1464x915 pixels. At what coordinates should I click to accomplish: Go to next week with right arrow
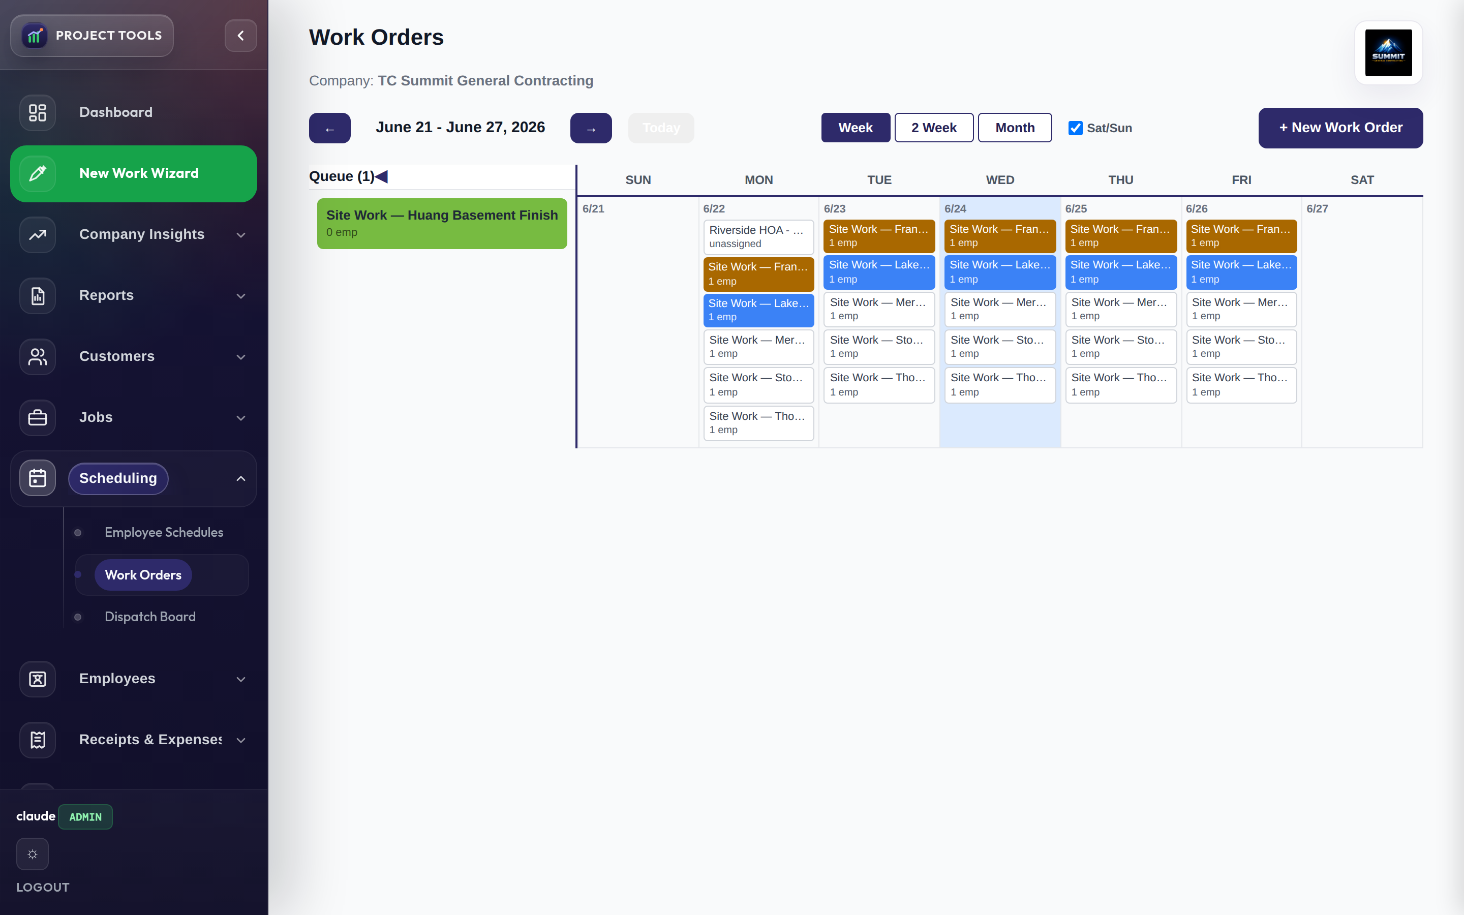pos(591,128)
